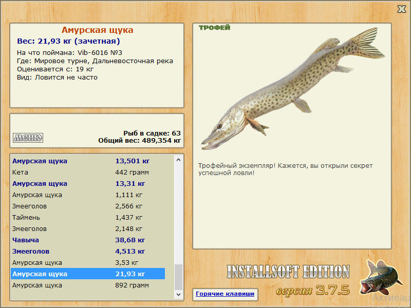Viewport: 411px width, 308px height.
Task: Open the Меню button
Action: pyautogui.click(x=28, y=138)
